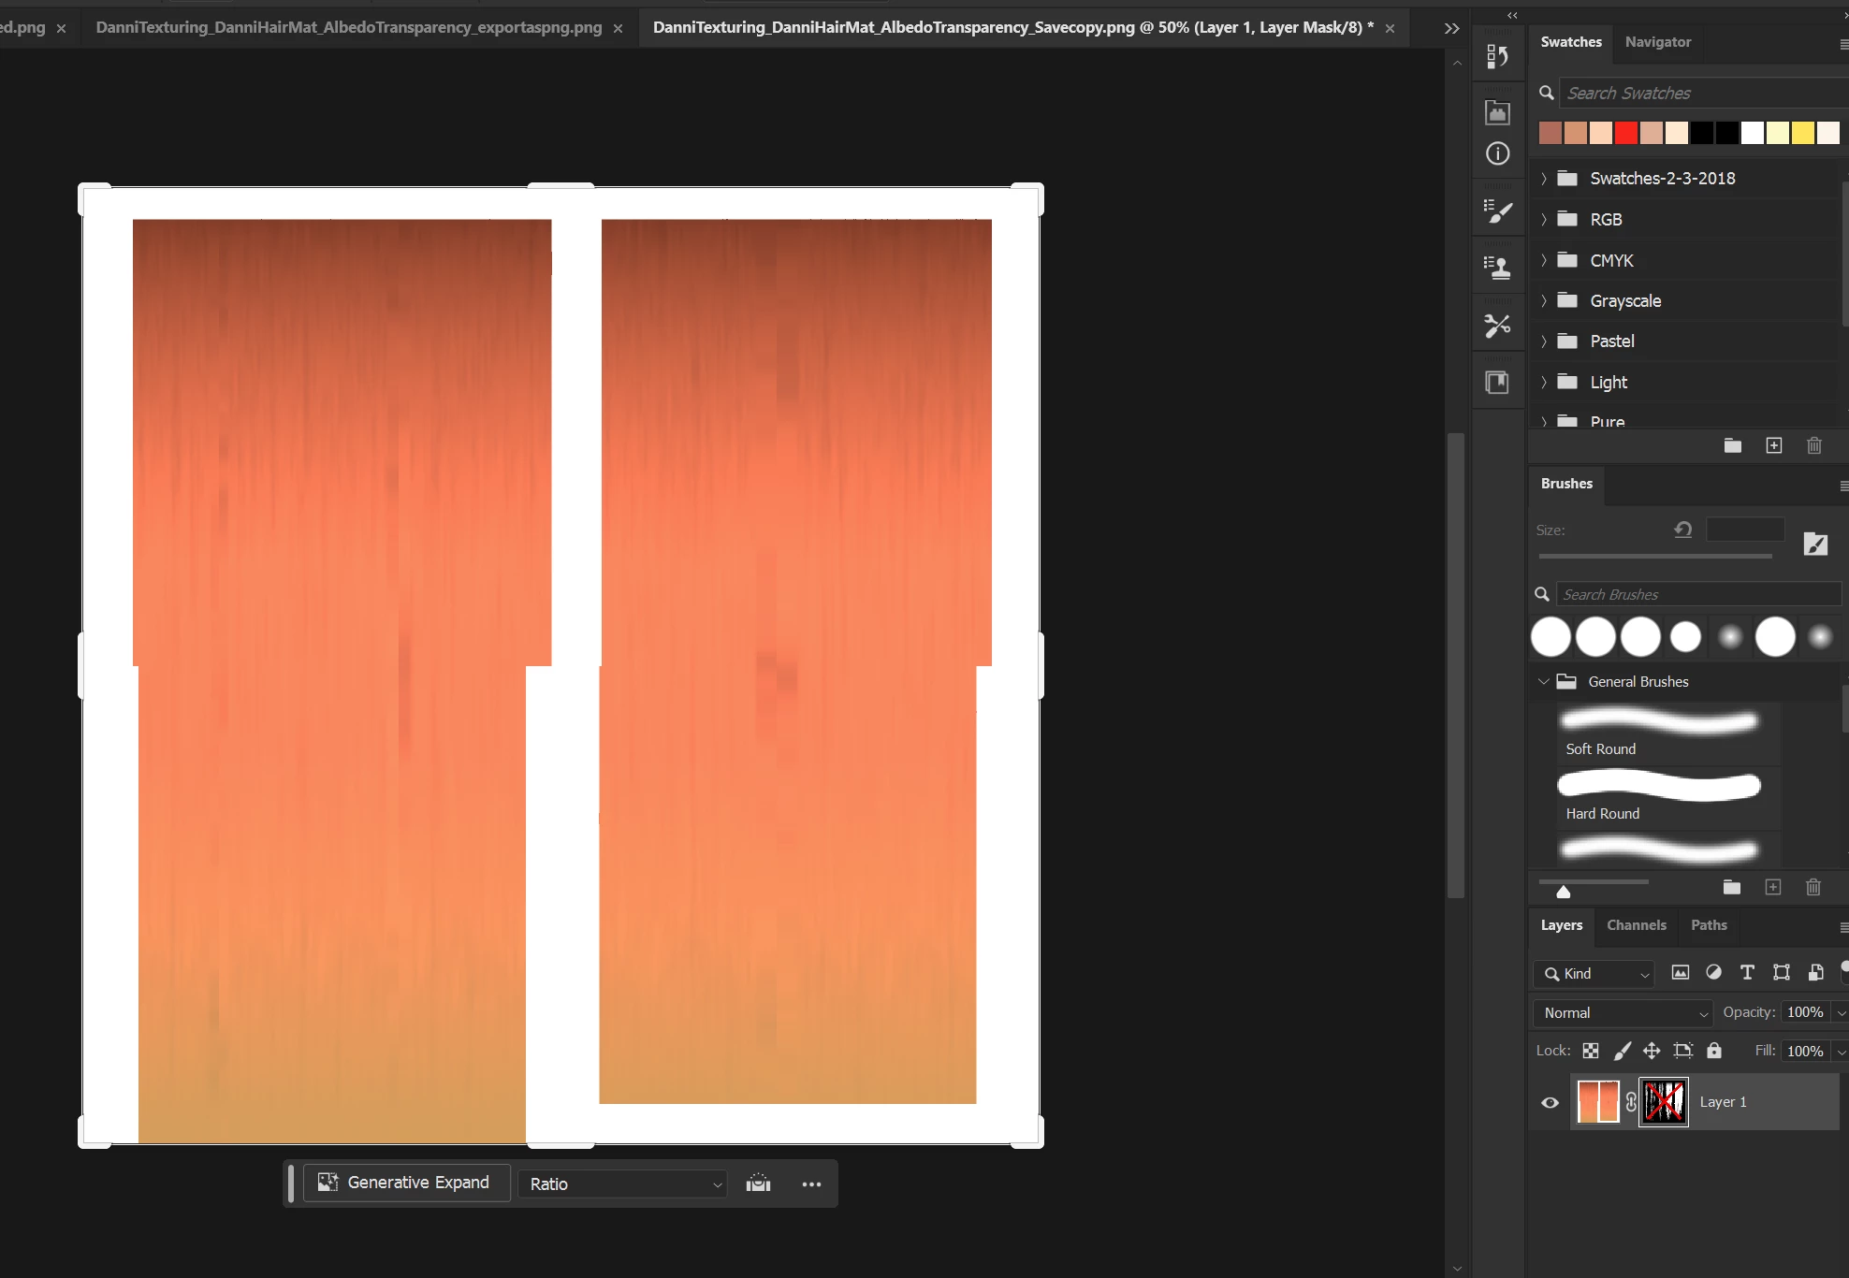
Task: Open the History panel icon
Action: [1497, 57]
